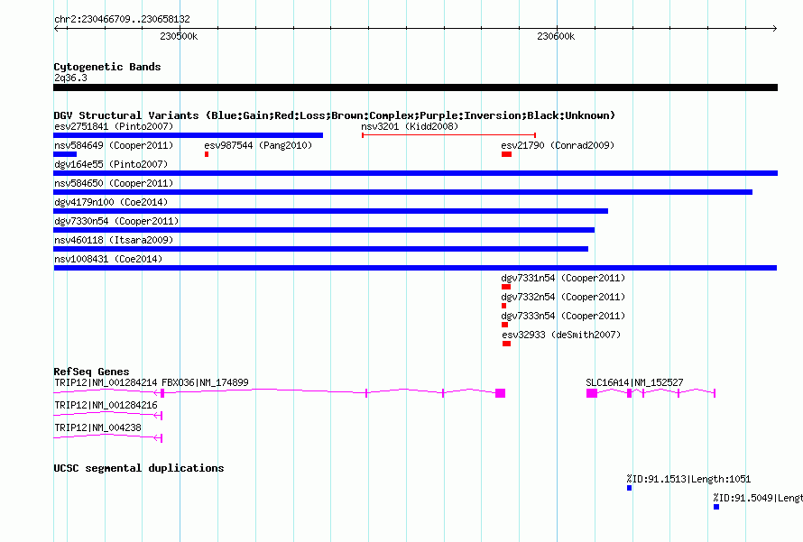Click the dgv164e55 (Pinto2007) label
This screenshot has height=542, width=803.
click(x=111, y=164)
